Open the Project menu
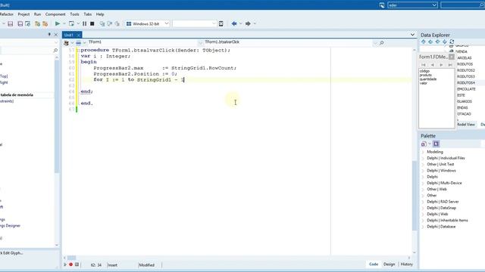485x272 pixels. click(23, 14)
